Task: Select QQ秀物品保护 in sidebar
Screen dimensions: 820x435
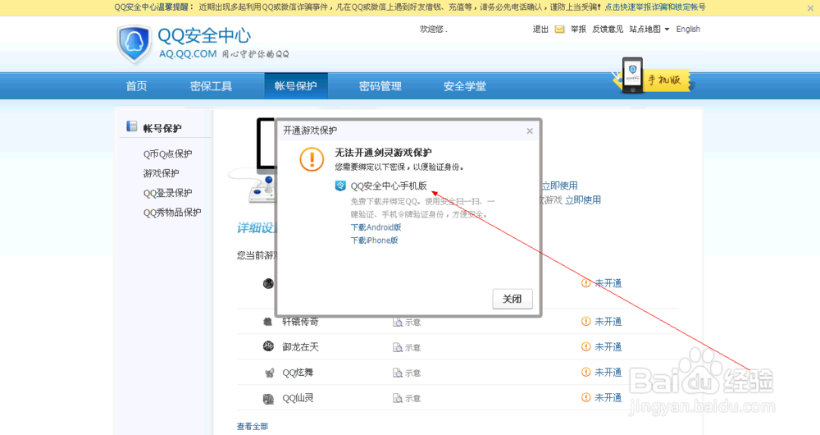Action: (172, 213)
